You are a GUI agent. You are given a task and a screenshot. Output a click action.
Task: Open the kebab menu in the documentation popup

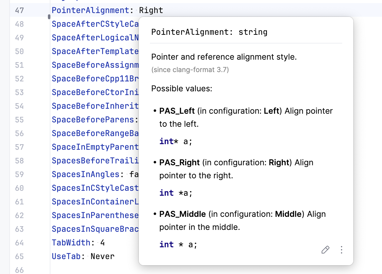click(341, 250)
